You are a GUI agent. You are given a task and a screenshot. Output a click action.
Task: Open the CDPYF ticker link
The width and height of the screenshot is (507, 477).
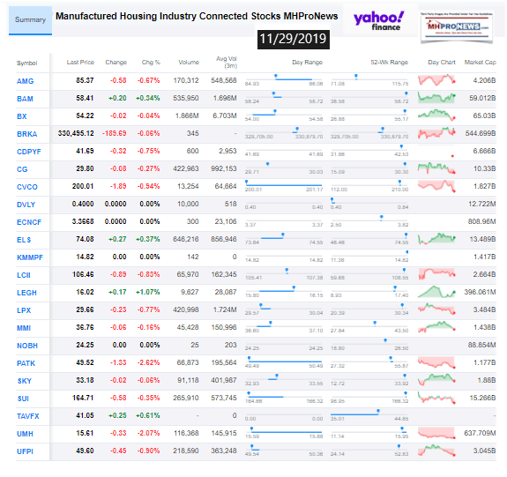29,152
